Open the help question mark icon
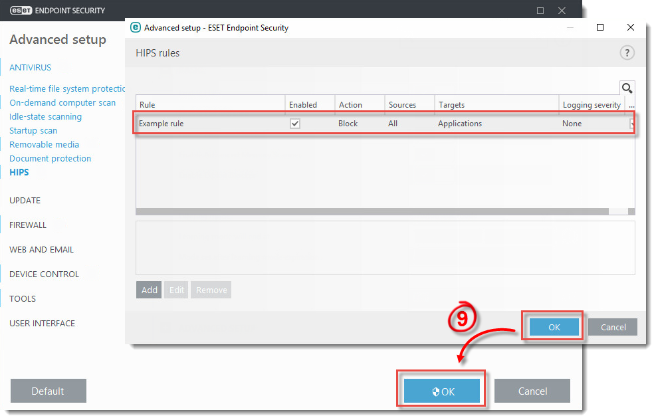 point(627,53)
